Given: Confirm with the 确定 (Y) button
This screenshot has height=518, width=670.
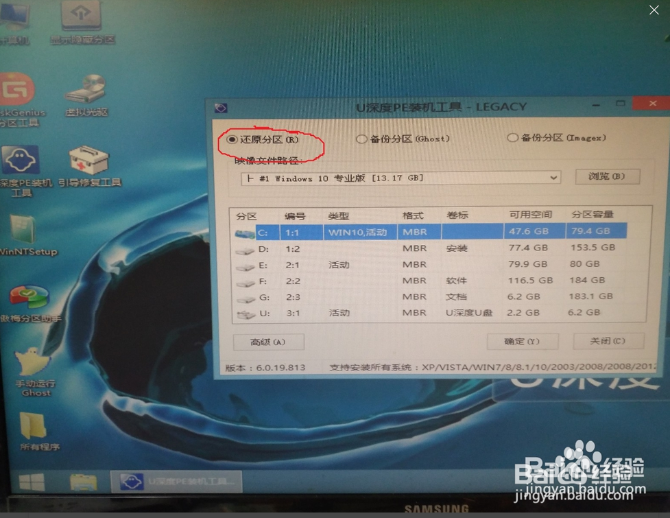Looking at the screenshot, I should pyautogui.click(x=522, y=342).
